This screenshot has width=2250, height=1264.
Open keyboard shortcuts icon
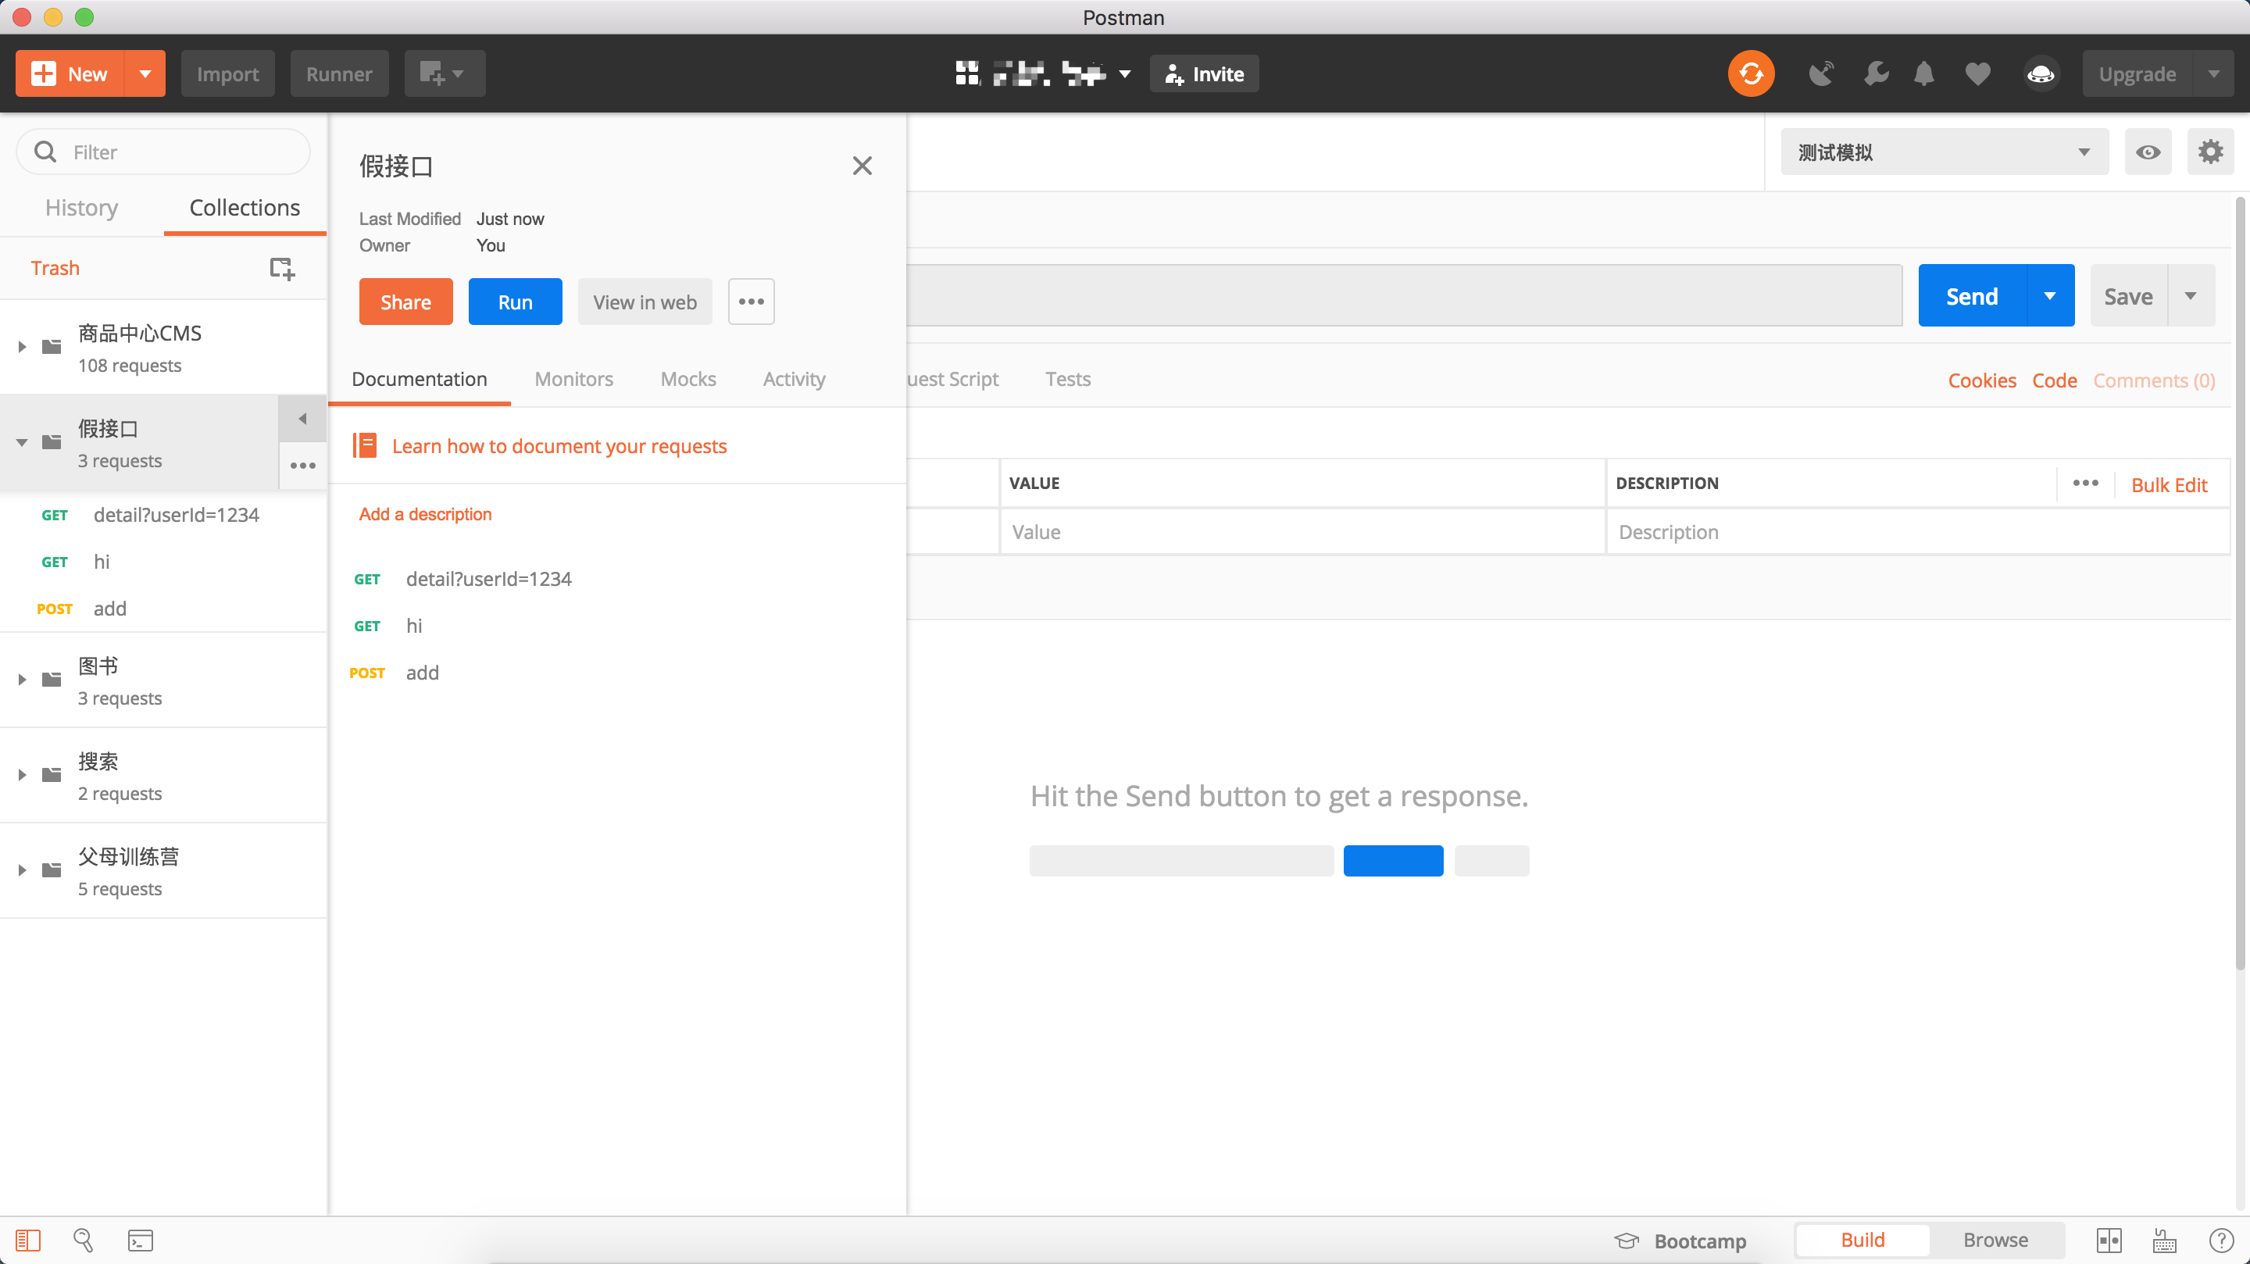click(x=2164, y=1241)
